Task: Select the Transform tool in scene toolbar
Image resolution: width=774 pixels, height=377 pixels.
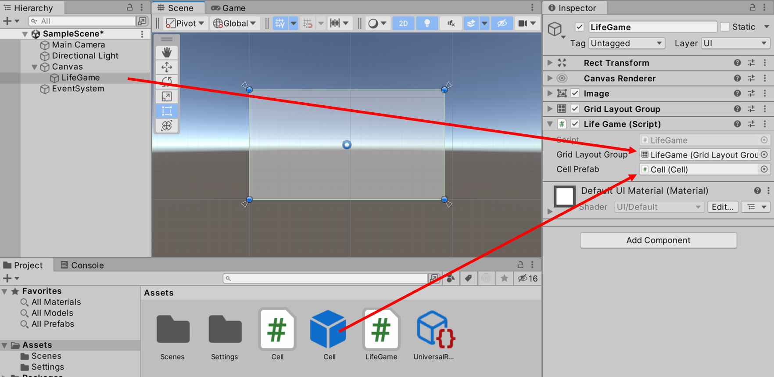Action: (x=167, y=126)
